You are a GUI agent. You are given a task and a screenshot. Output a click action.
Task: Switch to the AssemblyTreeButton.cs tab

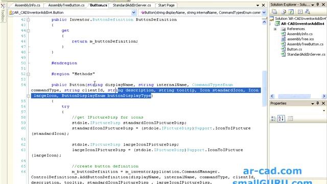click(66, 5)
